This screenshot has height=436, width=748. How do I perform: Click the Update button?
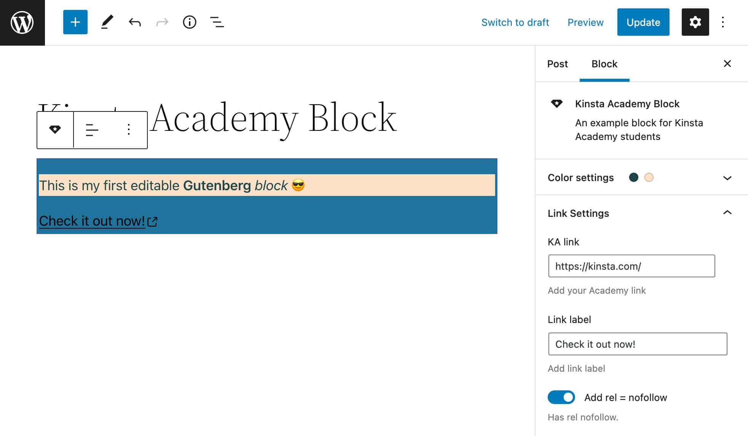pos(643,22)
